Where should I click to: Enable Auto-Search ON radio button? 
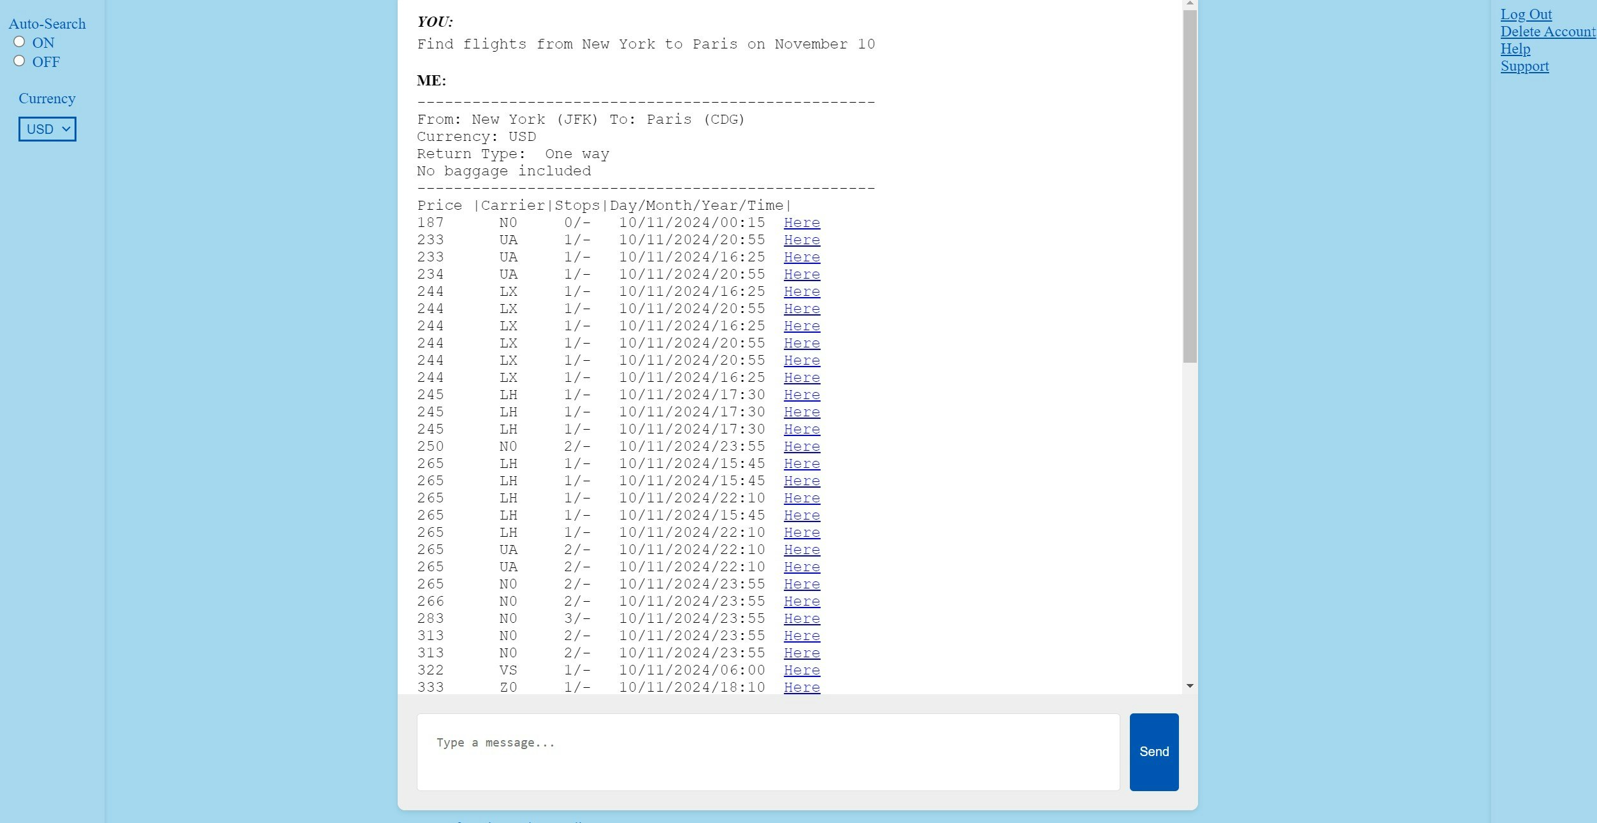point(19,42)
